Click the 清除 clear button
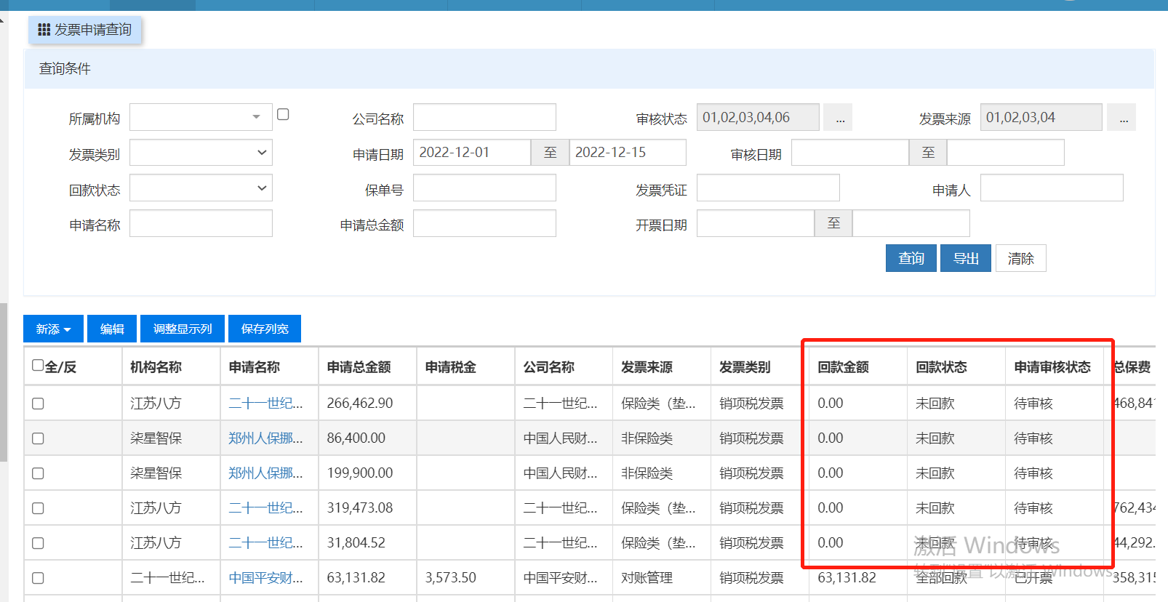 pyautogui.click(x=1020, y=258)
